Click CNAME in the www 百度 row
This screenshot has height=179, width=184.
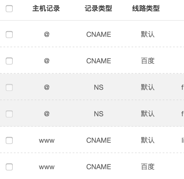pos(99,167)
